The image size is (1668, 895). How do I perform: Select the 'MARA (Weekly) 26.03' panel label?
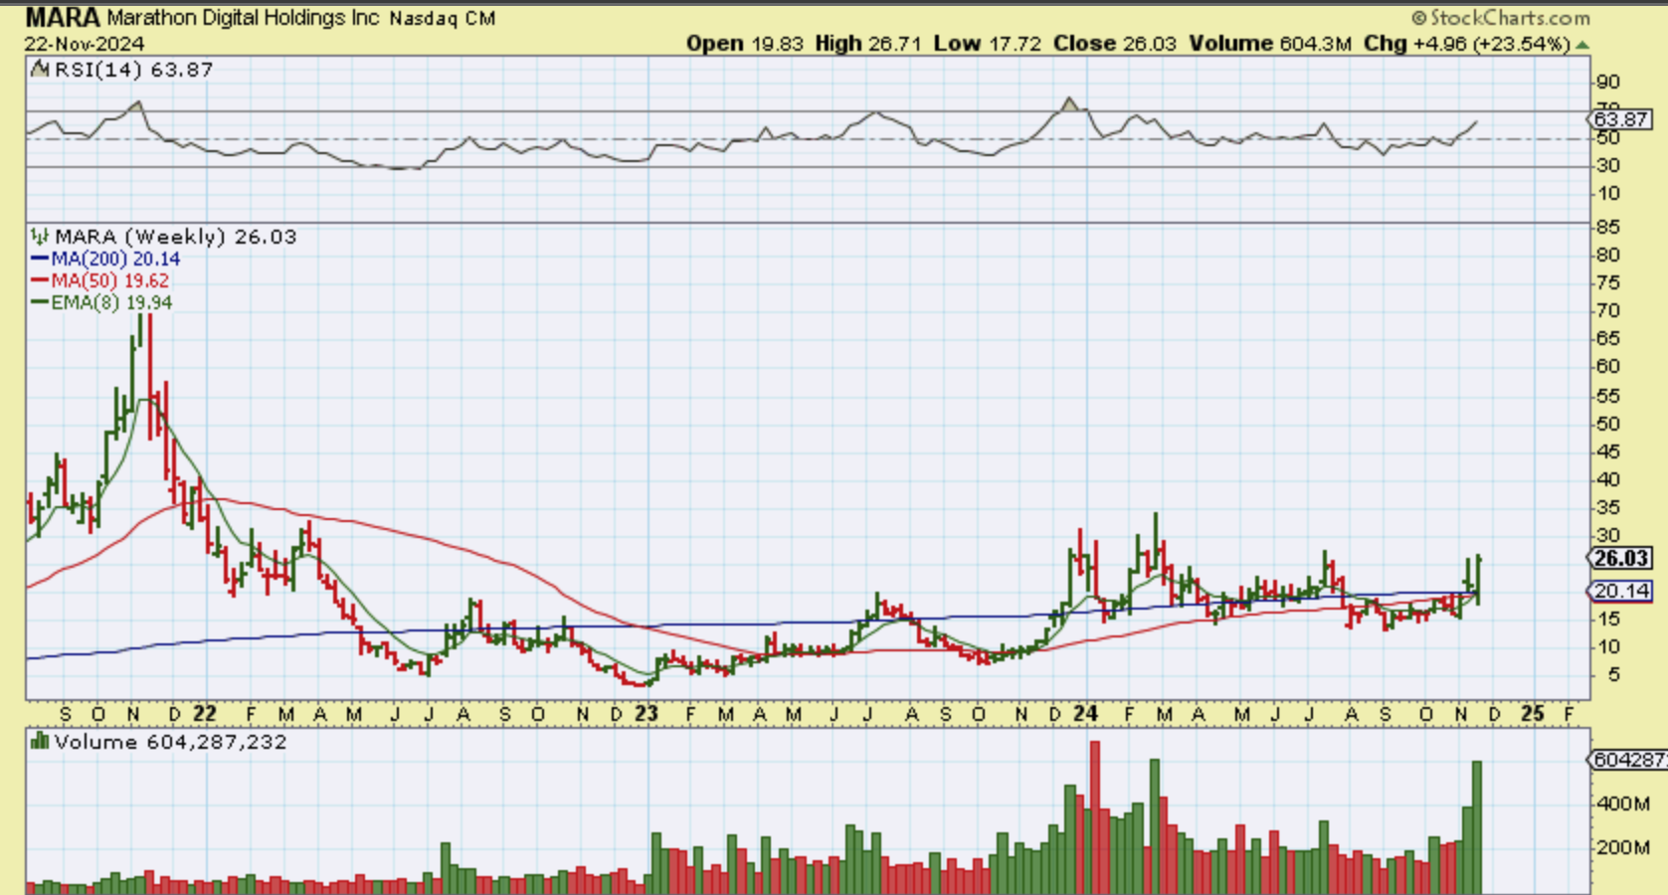coord(176,237)
